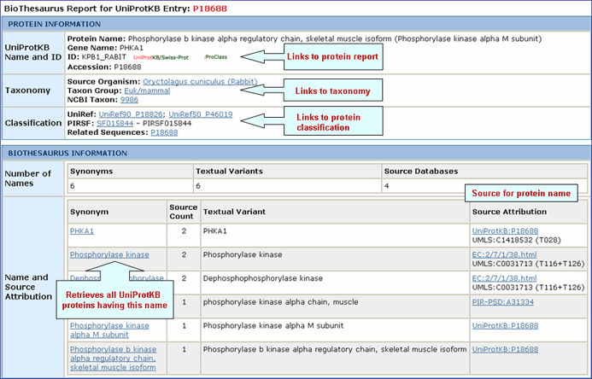Open EC:2/7/1/38.html in Phosphorylase kinase row
The image size is (592, 379).
point(504,254)
